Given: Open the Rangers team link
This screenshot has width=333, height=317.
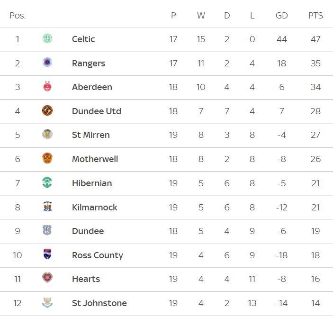Looking at the screenshot, I should pyautogui.click(x=89, y=63).
